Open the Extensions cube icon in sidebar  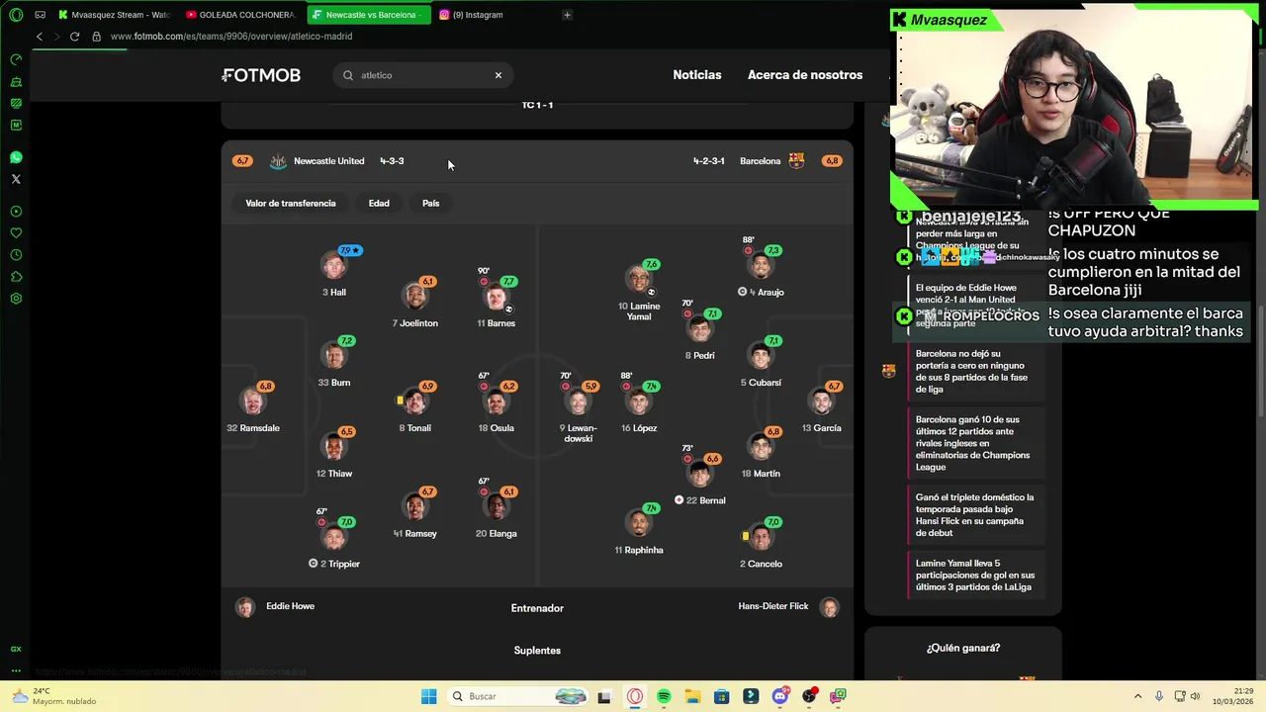(x=16, y=277)
